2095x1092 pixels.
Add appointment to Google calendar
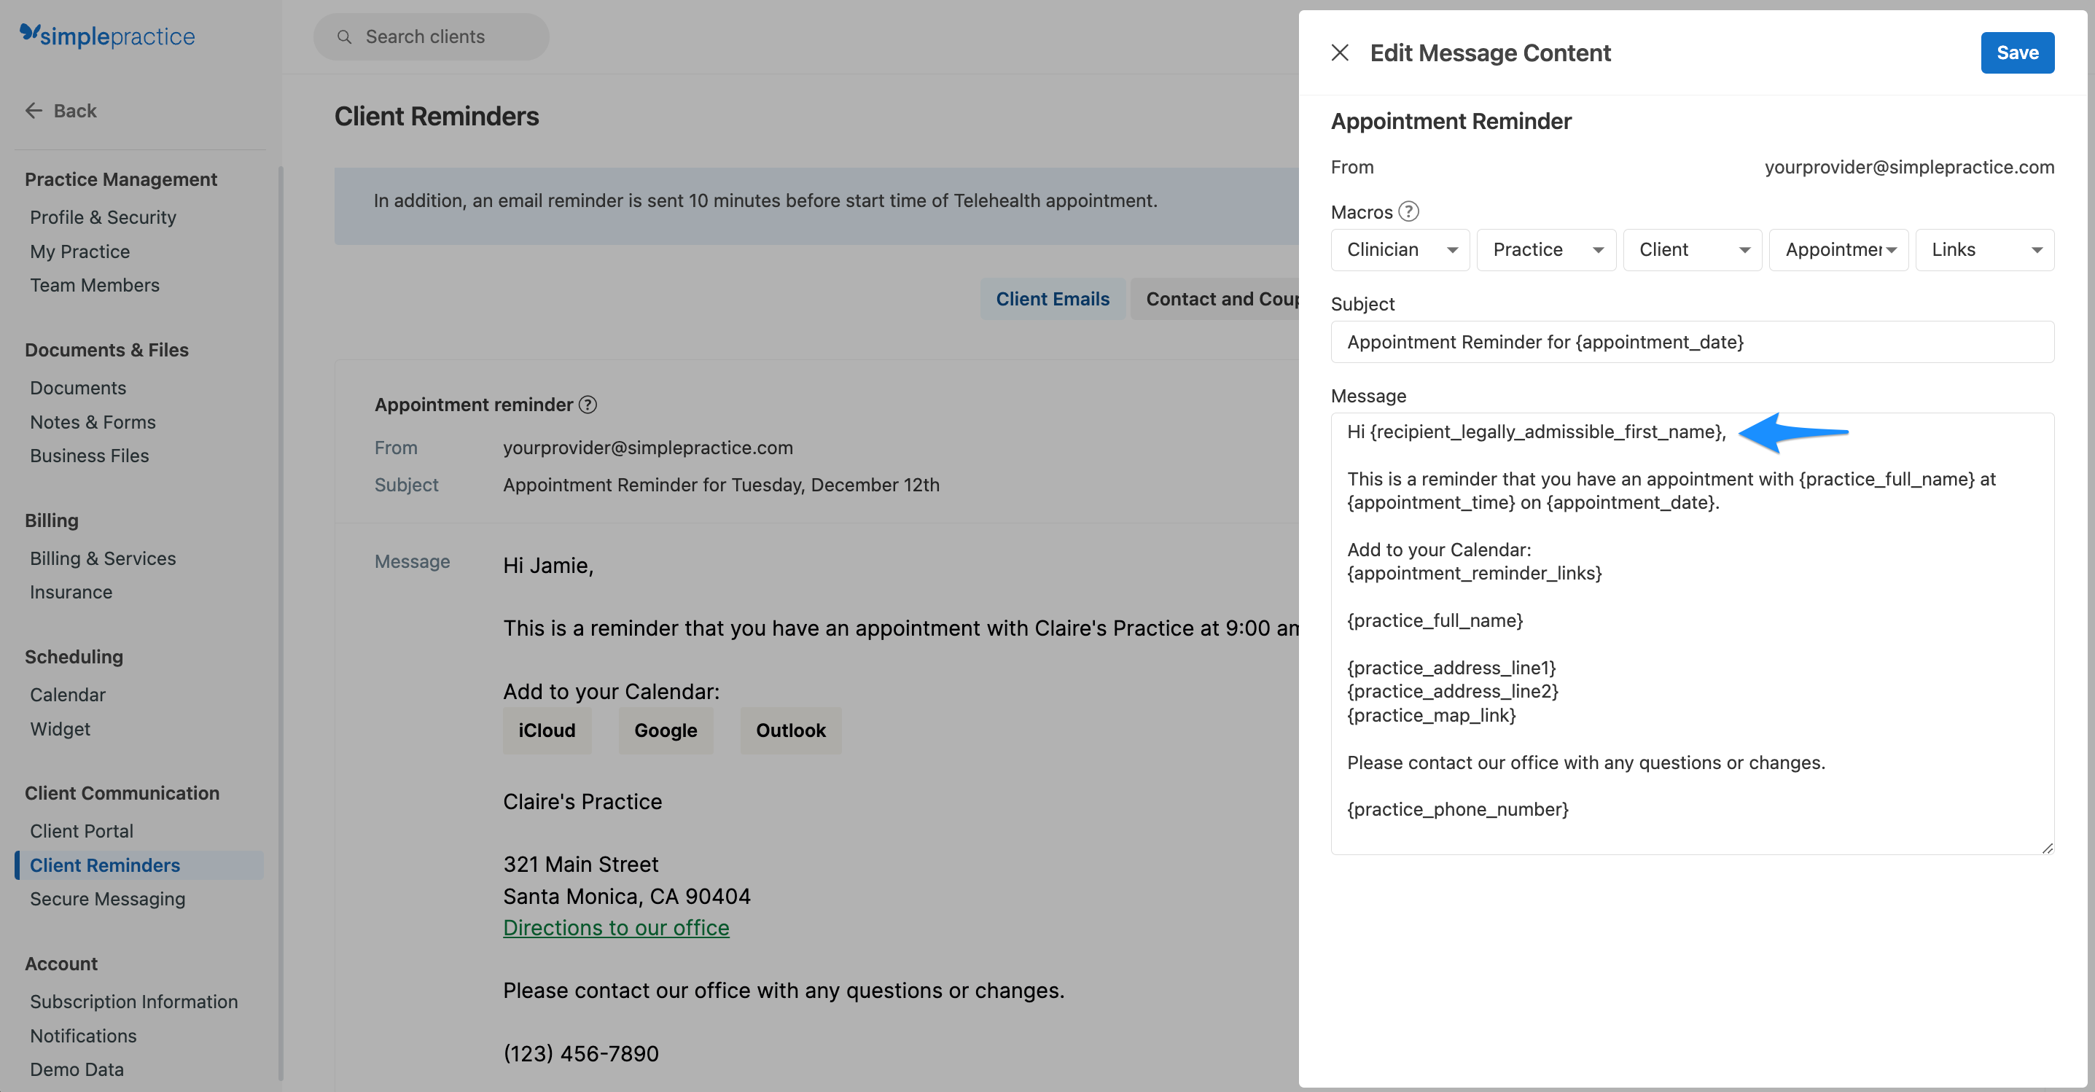point(666,730)
